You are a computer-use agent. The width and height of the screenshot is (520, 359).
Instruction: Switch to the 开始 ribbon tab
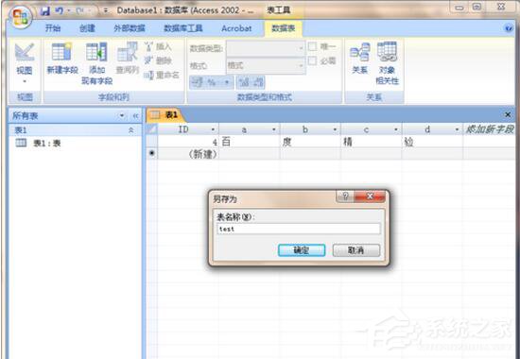[53, 28]
